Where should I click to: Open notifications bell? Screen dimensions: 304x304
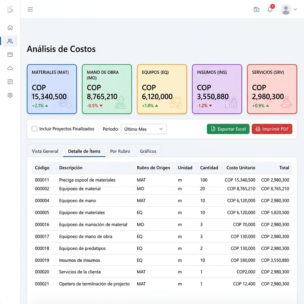coord(270,9)
